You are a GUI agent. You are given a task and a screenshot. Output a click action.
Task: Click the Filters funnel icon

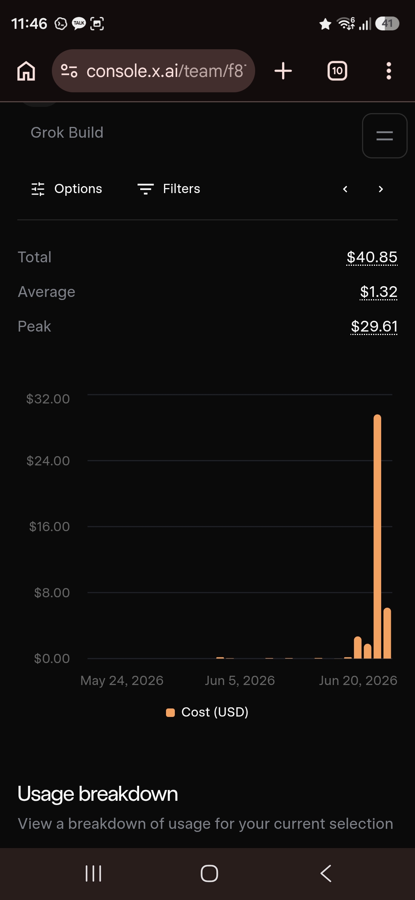point(146,189)
